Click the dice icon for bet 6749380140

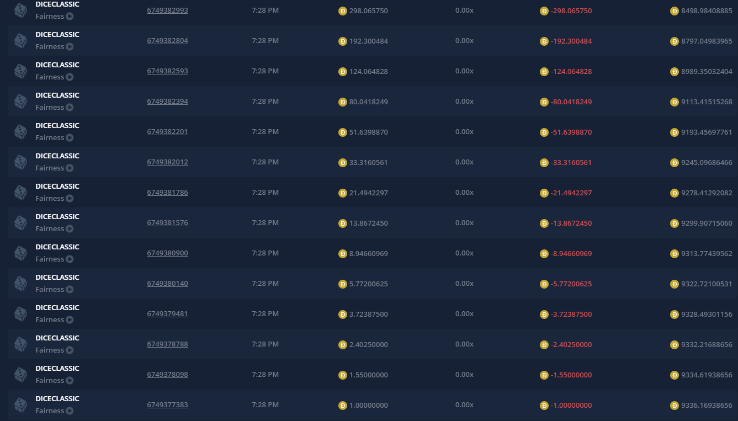[21, 284]
